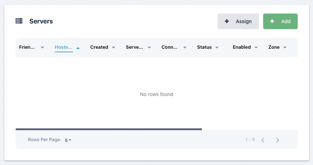
Task: Click sort arrow next to Created column
Action: click(x=114, y=47)
